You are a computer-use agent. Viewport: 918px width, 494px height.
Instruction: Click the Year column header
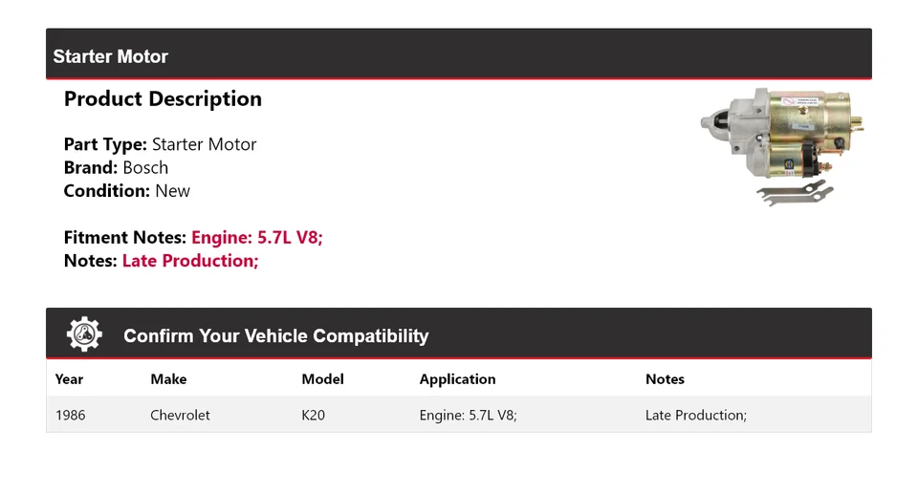coord(70,379)
